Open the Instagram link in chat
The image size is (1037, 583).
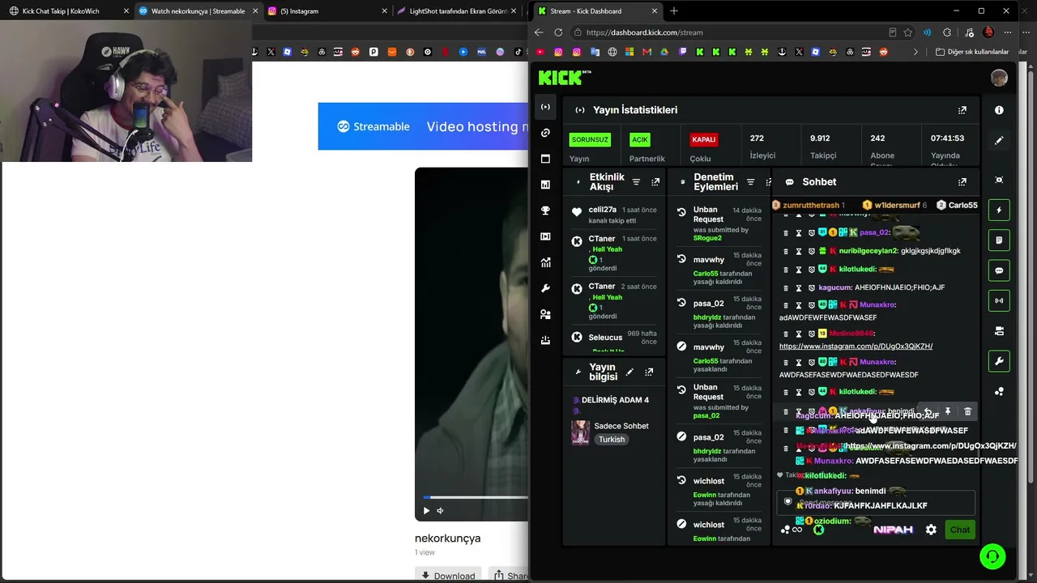[856, 347]
